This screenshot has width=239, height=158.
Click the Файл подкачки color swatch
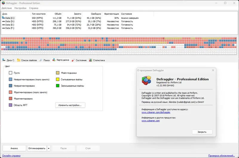(58, 73)
